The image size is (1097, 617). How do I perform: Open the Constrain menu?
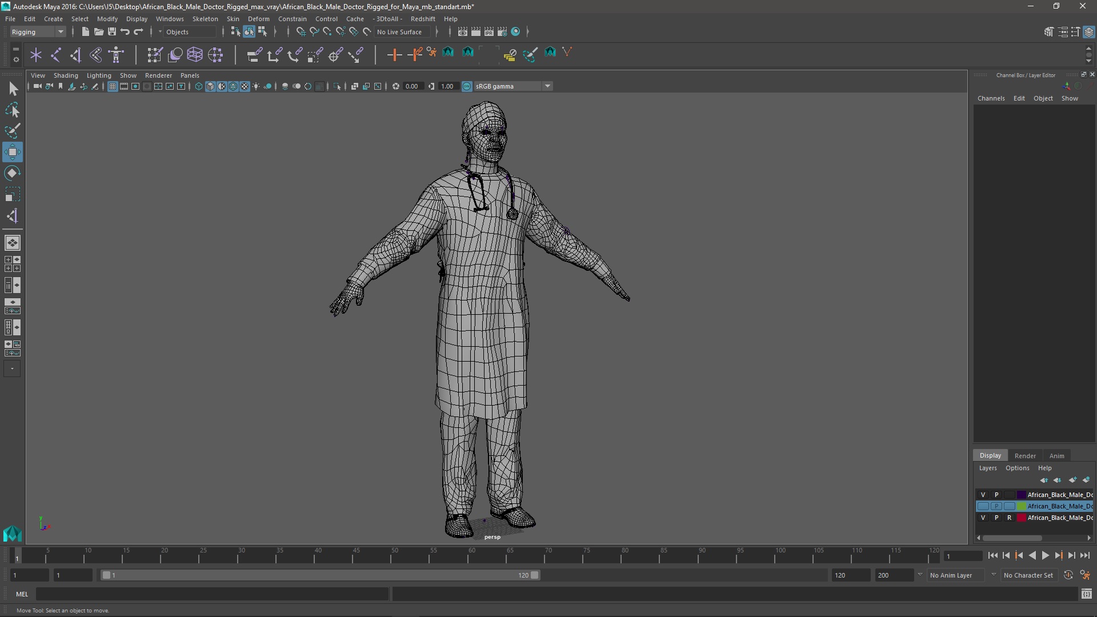(292, 19)
